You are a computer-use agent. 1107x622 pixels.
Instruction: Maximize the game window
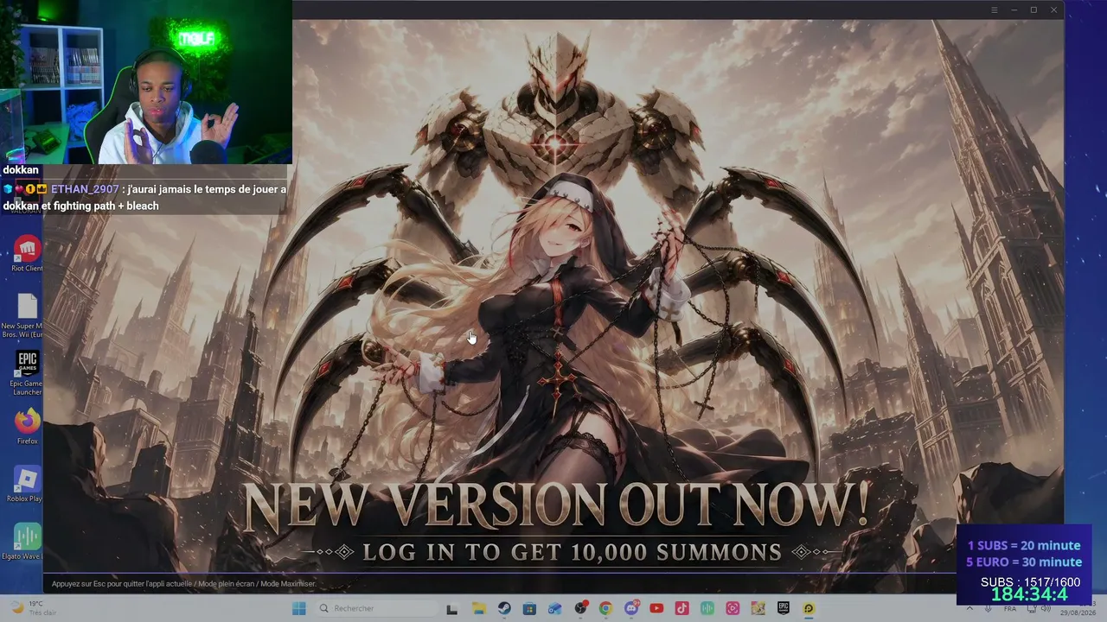coord(1033,10)
